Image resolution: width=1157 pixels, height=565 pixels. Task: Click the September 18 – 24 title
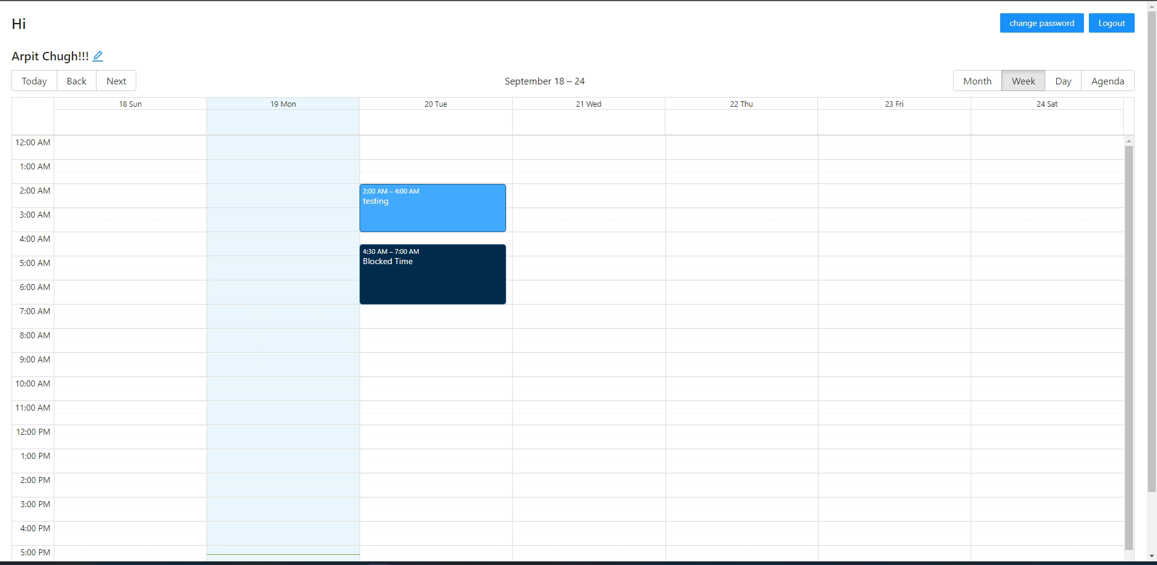pos(544,80)
